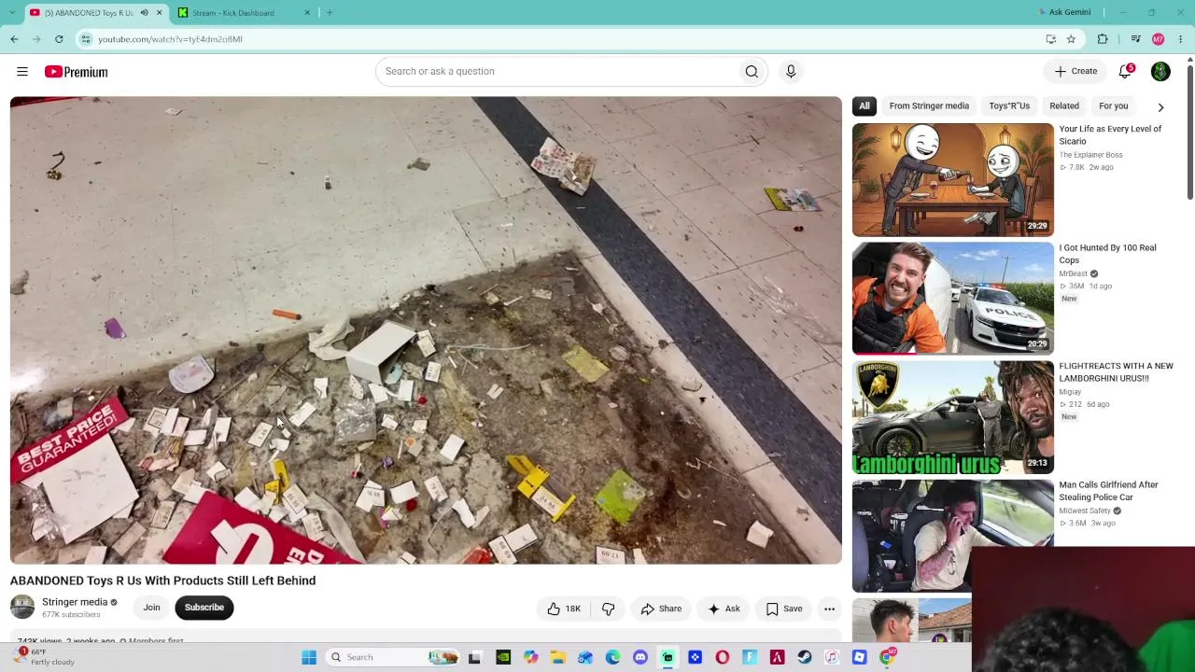Open YouTube notifications bell
The height and width of the screenshot is (672, 1195).
pyautogui.click(x=1126, y=71)
